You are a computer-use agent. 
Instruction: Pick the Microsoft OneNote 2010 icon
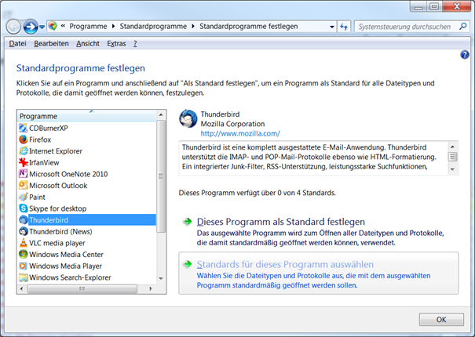coord(23,174)
